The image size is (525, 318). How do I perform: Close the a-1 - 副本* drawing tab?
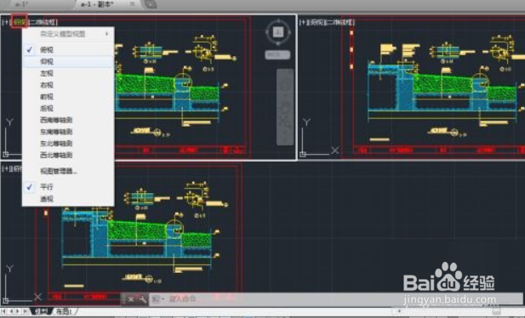point(132,4)
